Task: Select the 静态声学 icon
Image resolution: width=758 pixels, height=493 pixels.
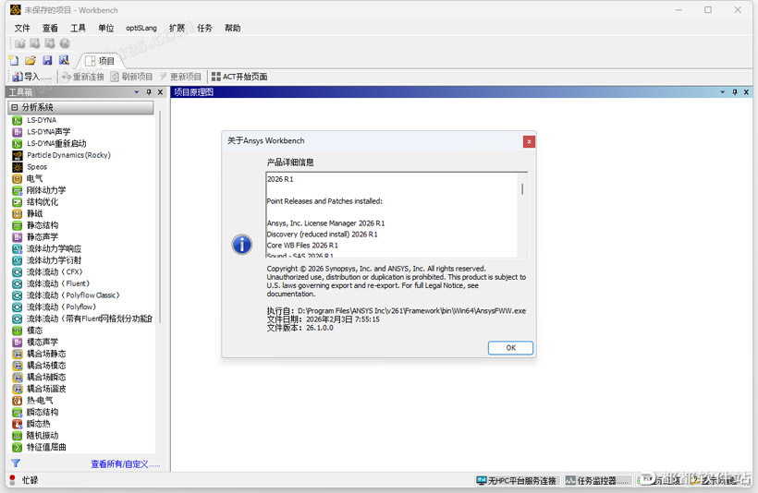Action: 17,237
